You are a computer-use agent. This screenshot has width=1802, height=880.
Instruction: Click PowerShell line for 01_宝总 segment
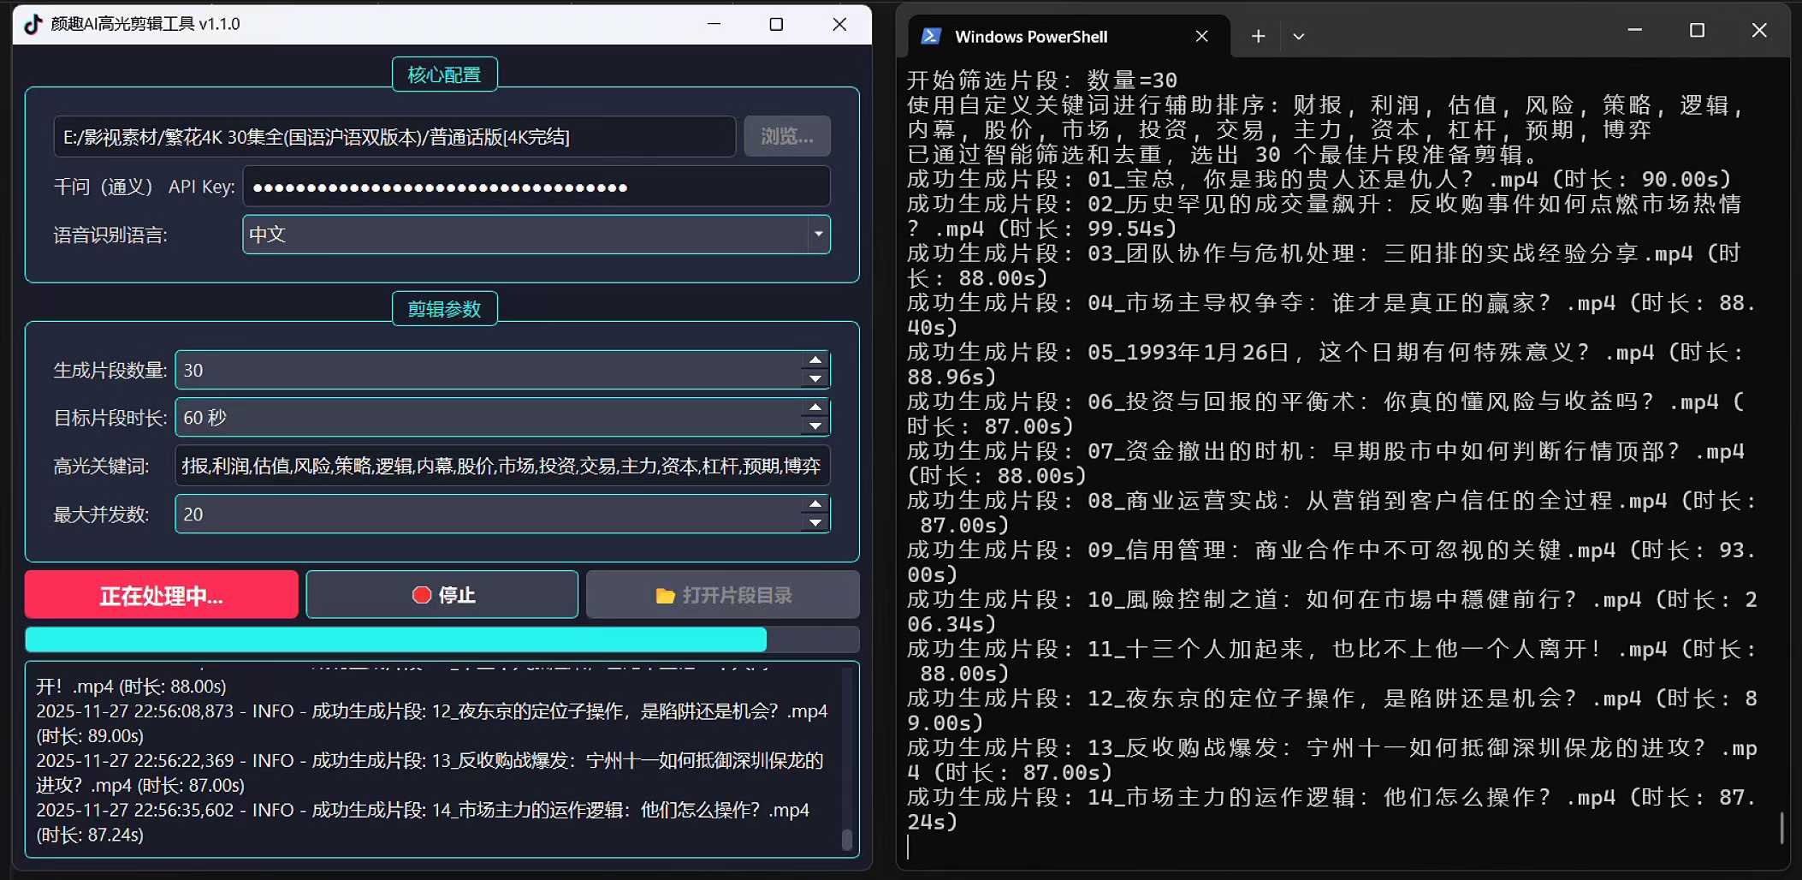[1319, 180]
